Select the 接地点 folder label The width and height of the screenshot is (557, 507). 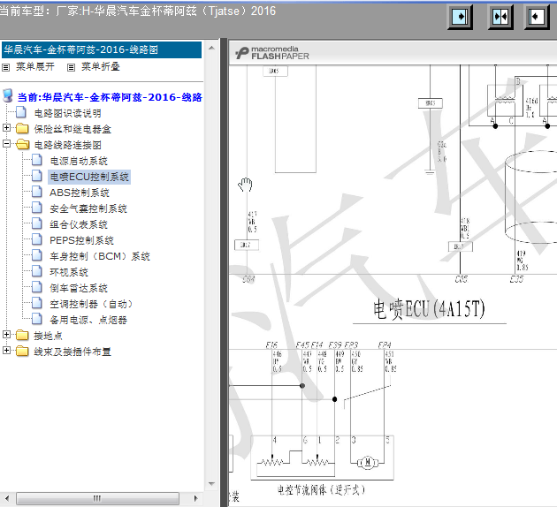pyautogui.click(x=48, y=336)
